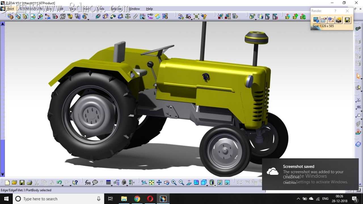Open Task View on the taskbar

111,199
